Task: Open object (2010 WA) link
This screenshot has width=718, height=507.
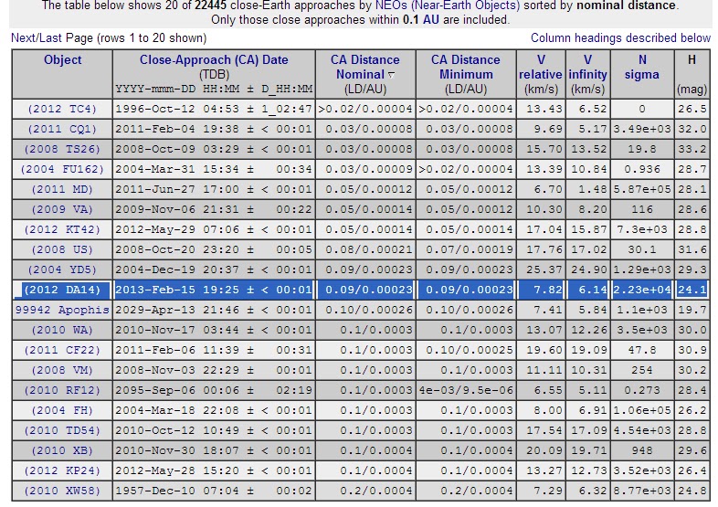Action: [x=62, y=330]
